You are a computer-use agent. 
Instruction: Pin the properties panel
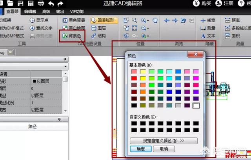pyautogui.click(x=65, y=59)
